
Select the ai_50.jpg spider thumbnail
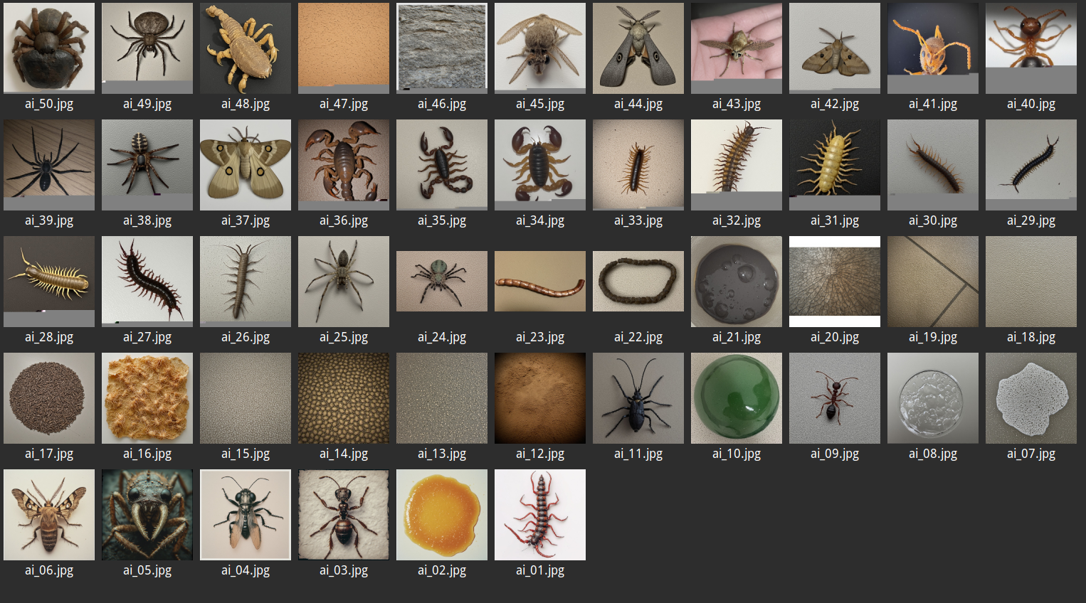tap(49, 48)
